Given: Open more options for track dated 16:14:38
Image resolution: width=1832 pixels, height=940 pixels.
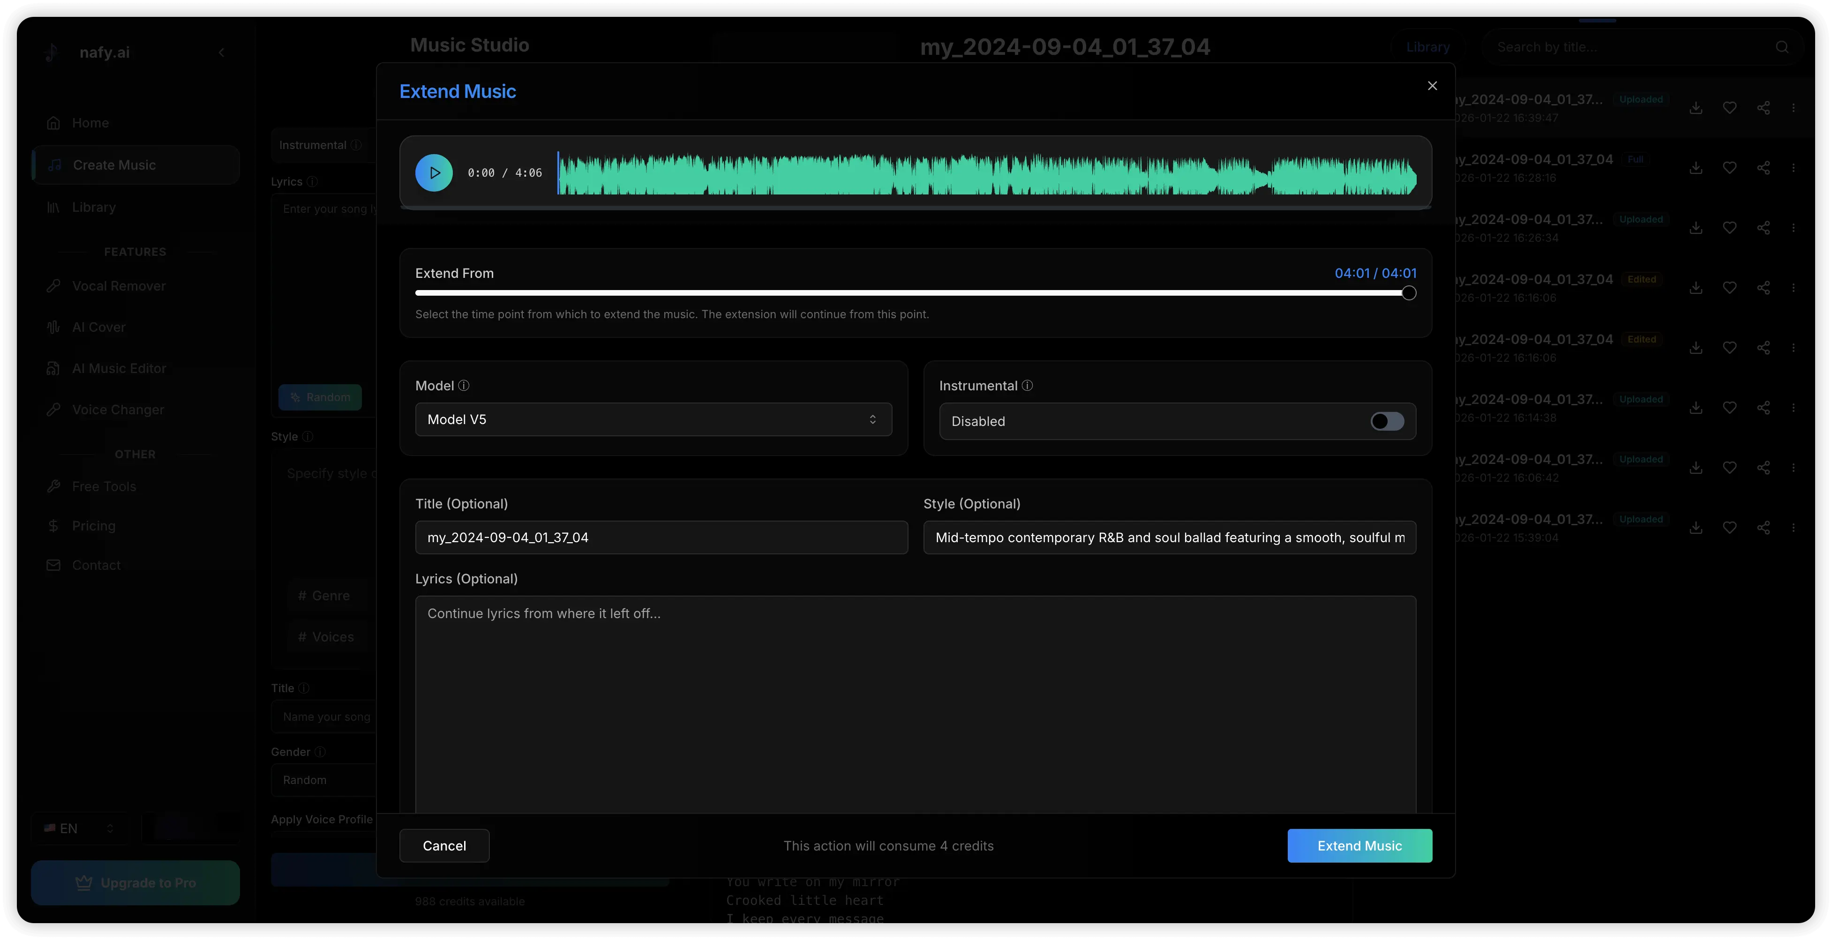Looking at the screenshot, I should [x=1794, y=407].
